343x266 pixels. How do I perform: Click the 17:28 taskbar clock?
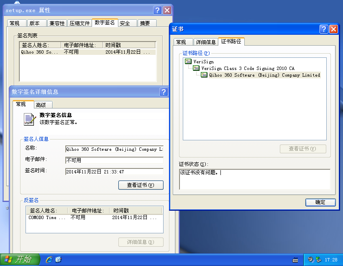pyautogui.click(x=331, y=260)
